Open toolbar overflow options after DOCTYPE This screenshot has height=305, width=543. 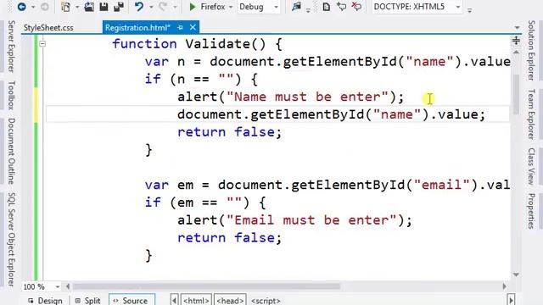coord(469,10)
